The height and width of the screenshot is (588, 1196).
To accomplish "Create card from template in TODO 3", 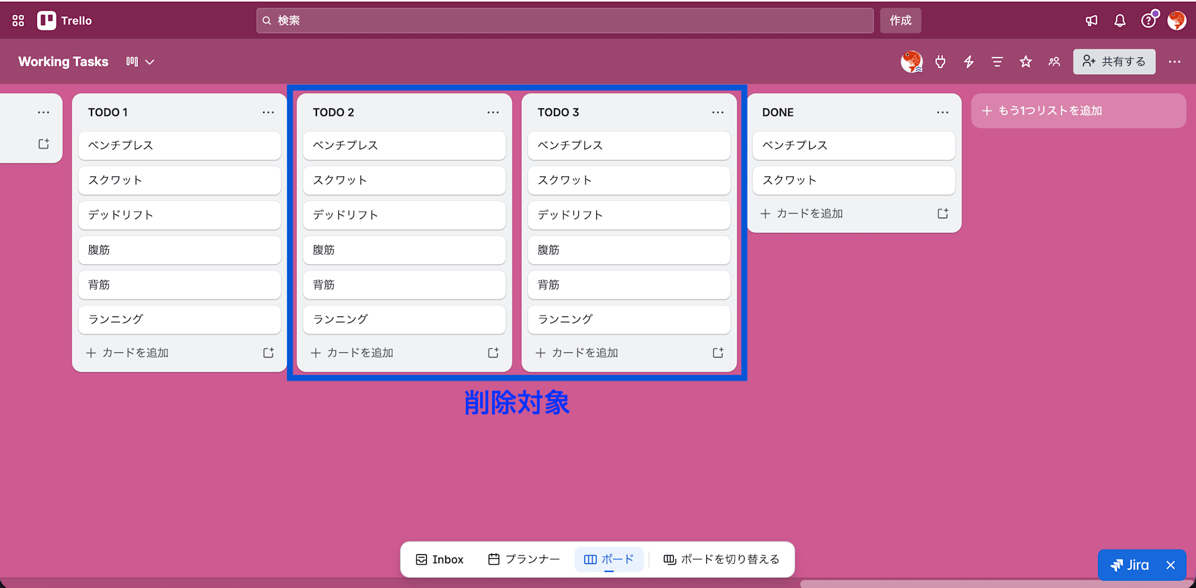I will pos(718,353).
